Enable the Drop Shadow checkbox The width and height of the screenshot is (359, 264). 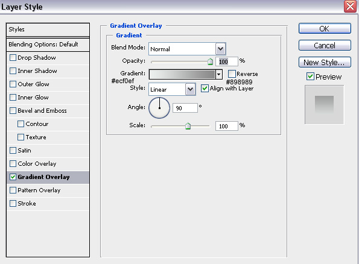tap(13, 57)
